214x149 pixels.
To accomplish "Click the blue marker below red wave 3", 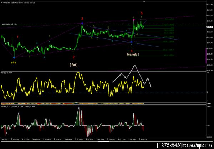I will (x=82, y=24).
